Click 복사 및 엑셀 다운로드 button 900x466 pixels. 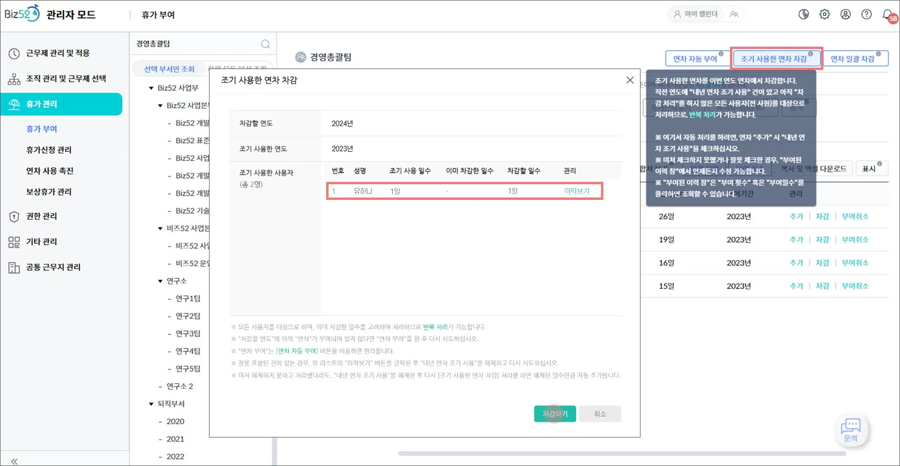click(x=813, y=169)
